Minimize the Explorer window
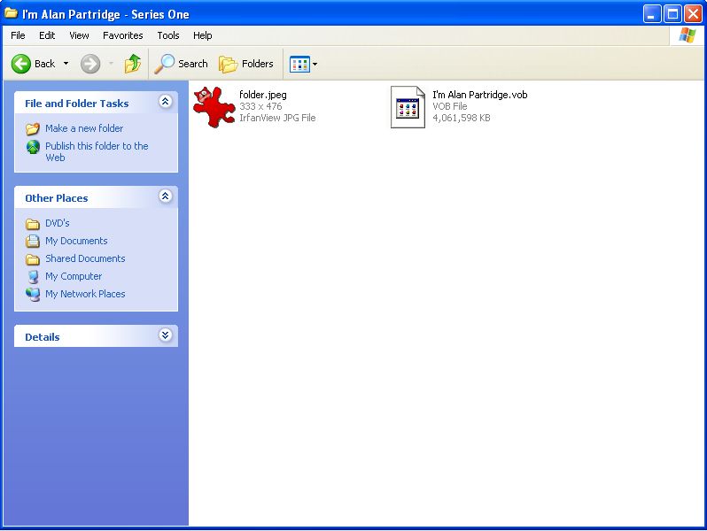This screenshot has height=531, width=707. click(651, 14)
